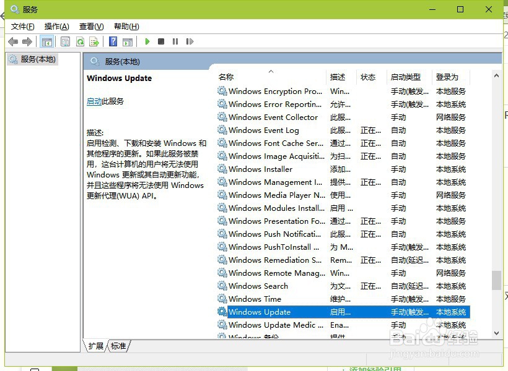
Task: Switch to the 标准 tab
Action: click(118, 346)
